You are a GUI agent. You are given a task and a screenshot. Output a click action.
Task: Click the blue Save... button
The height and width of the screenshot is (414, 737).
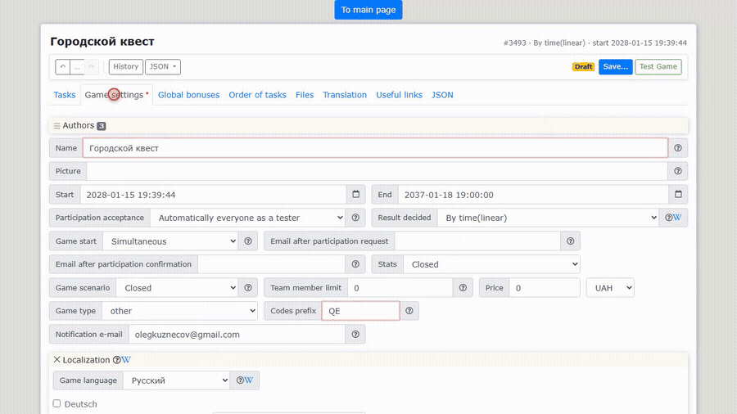click(615, 66)
